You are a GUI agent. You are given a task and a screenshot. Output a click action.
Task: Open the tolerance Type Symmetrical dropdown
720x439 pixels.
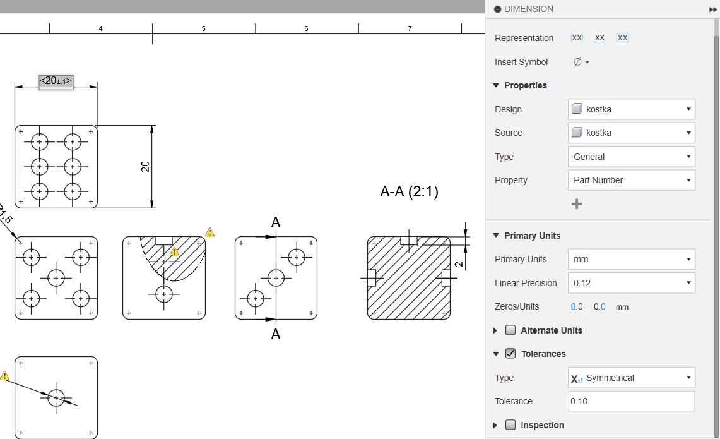(x=631, y=378)
